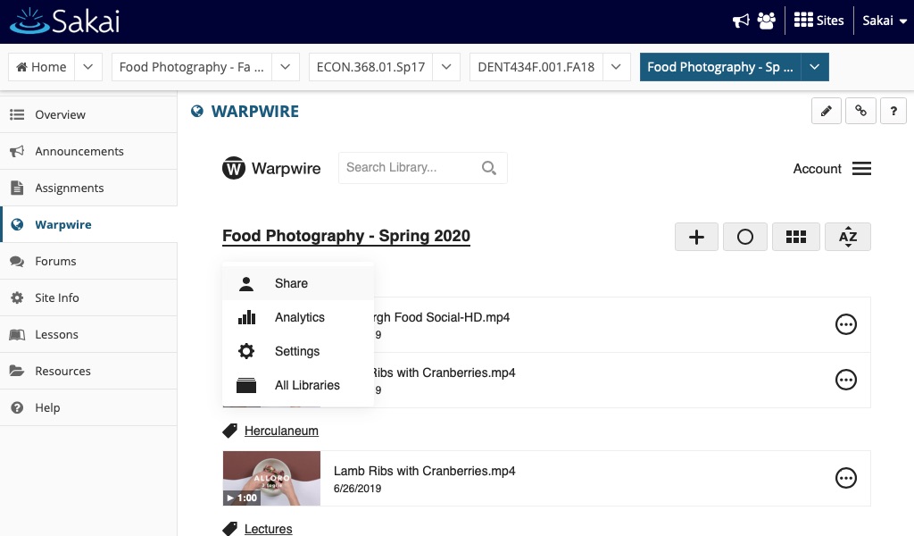Open the Herculaneum tag link
The image size is (914, 536).
[x=281, y=431]
